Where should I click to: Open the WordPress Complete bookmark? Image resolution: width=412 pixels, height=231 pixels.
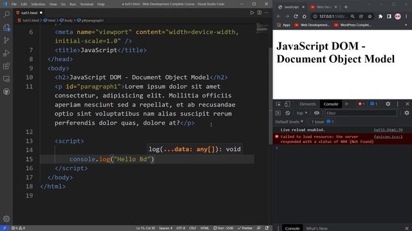point(352,25)
